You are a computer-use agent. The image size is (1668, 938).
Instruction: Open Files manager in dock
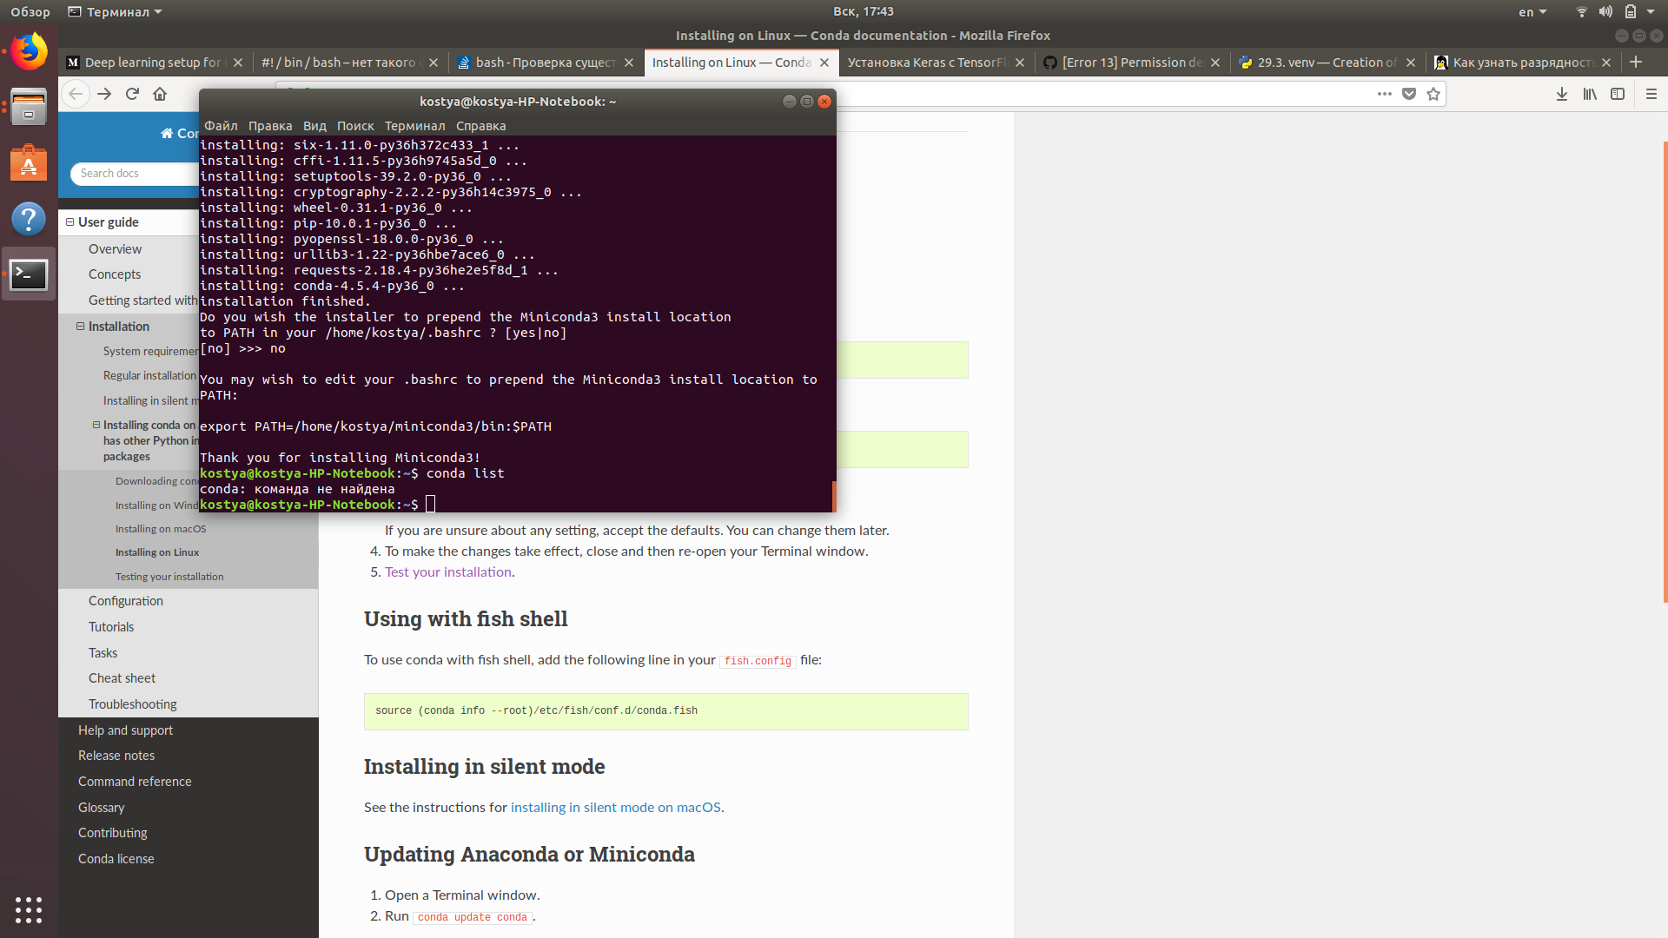[29, 107]
